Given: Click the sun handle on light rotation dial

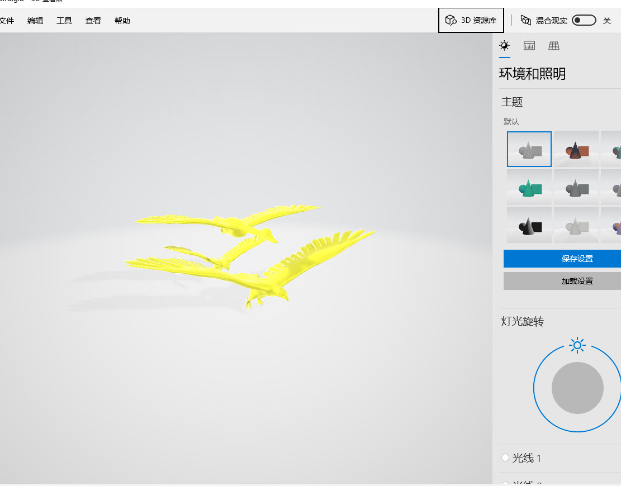Looking at the screenshot, I should (577, 345).
